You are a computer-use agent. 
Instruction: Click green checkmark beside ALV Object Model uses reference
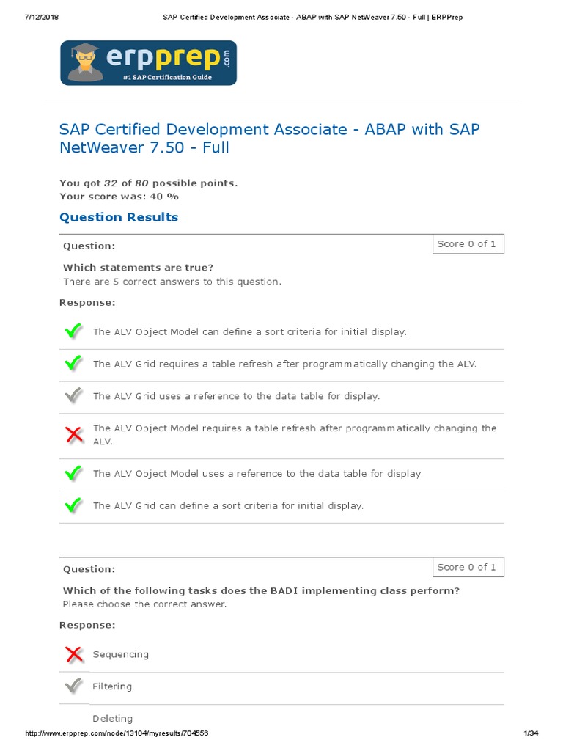click(73, 474)
